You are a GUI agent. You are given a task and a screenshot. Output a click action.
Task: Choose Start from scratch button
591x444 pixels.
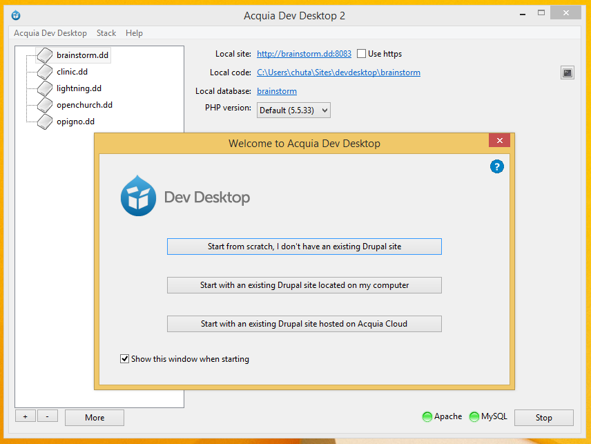304,247
